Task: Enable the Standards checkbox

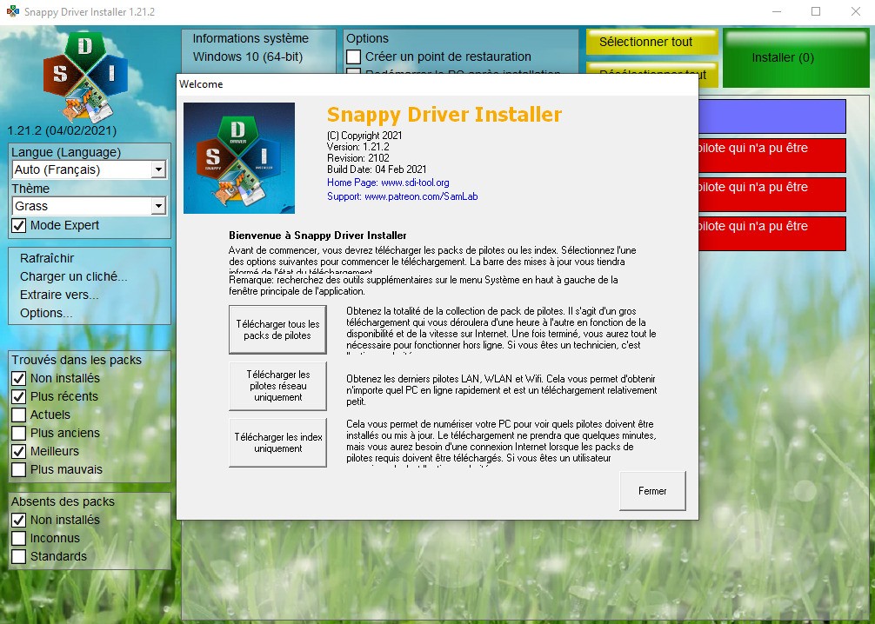Action: 19,556
